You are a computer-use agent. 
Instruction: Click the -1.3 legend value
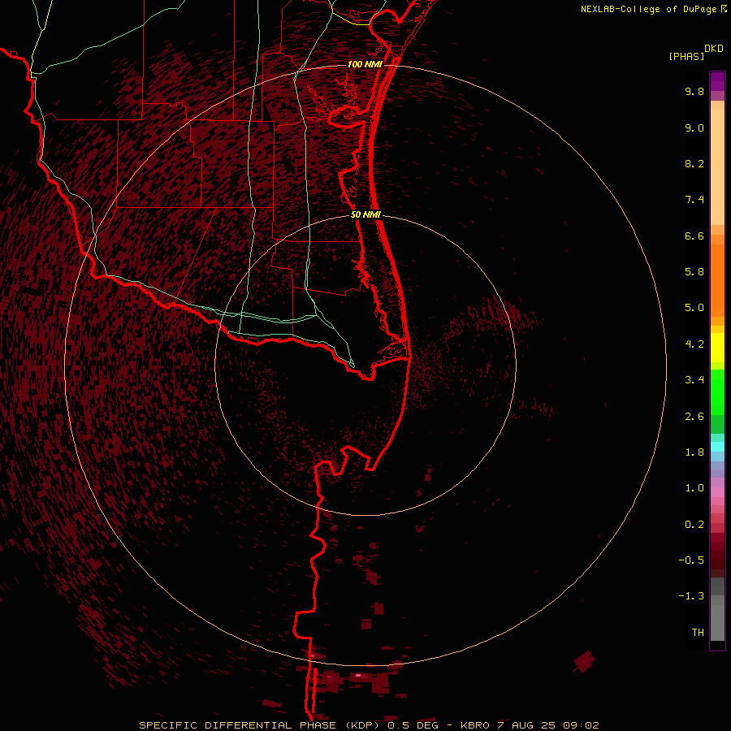click(x=691, y=596)
